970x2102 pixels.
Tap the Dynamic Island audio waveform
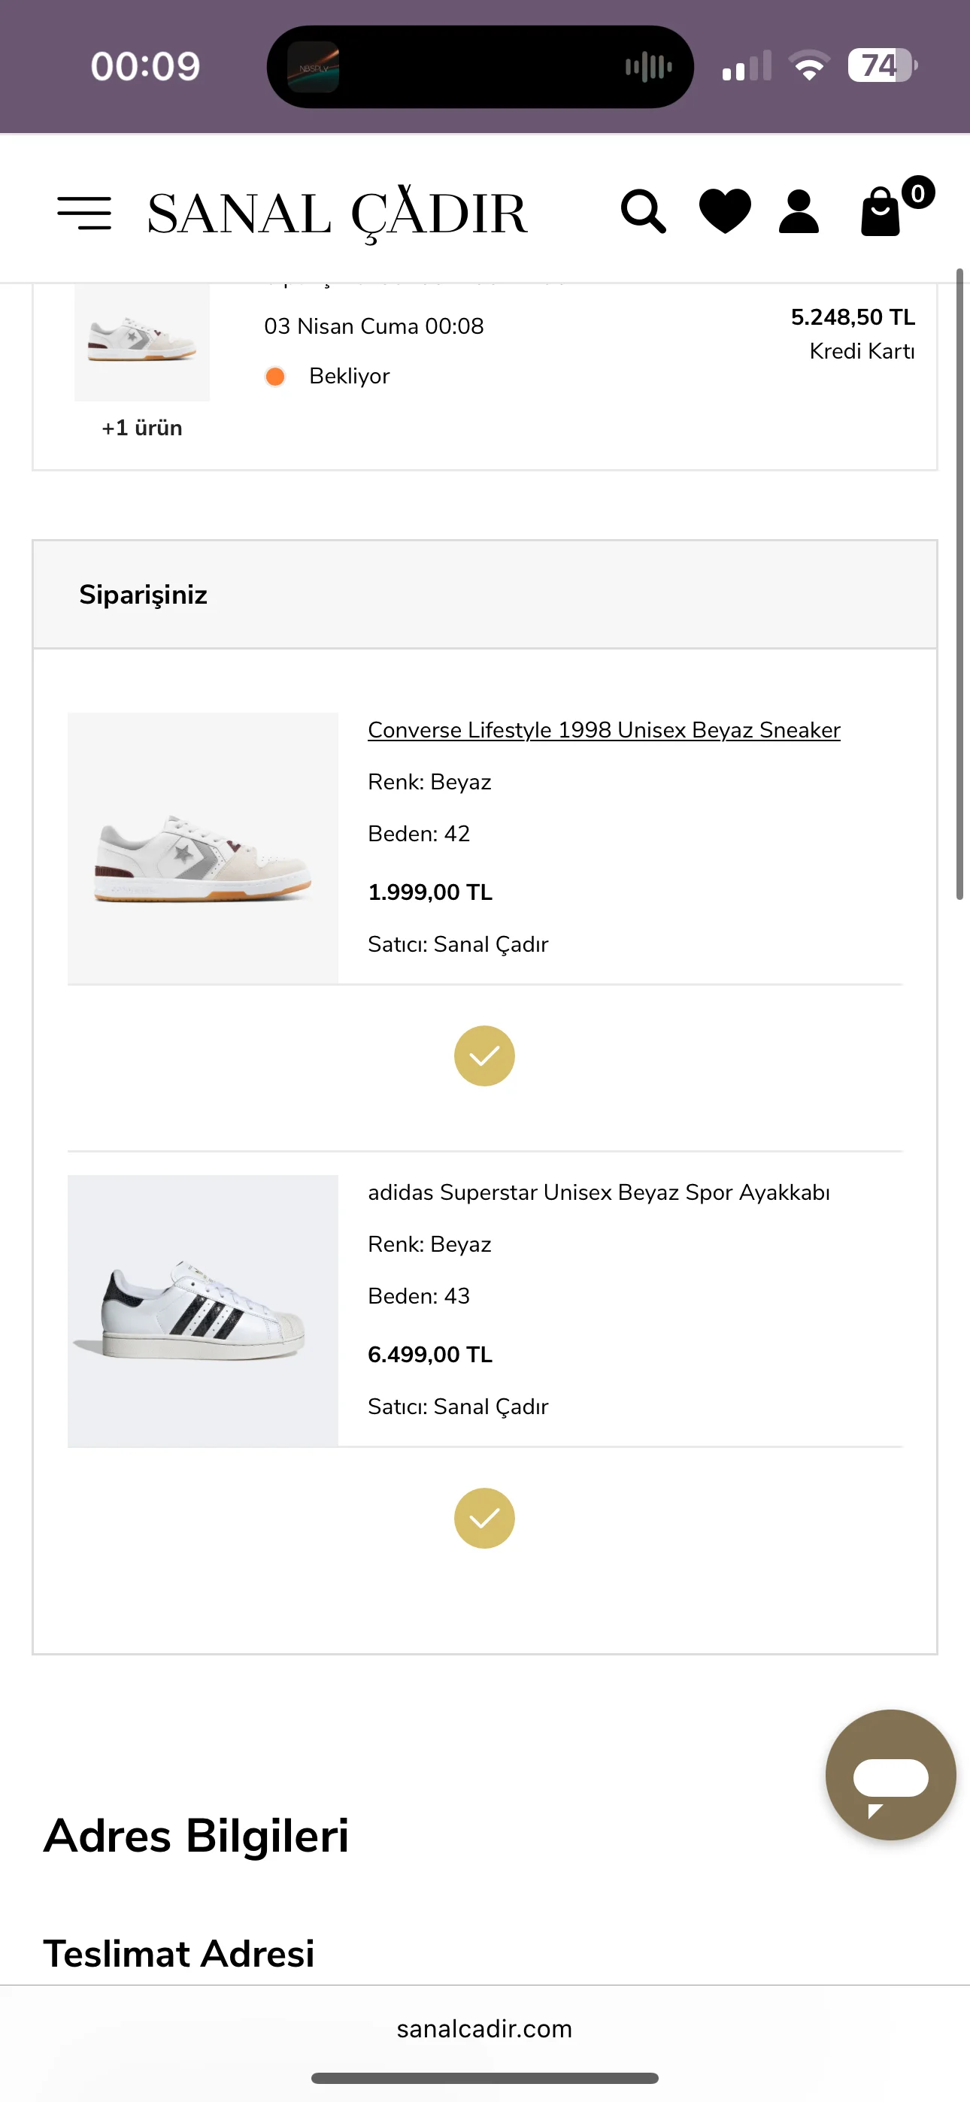click(648, 67)
